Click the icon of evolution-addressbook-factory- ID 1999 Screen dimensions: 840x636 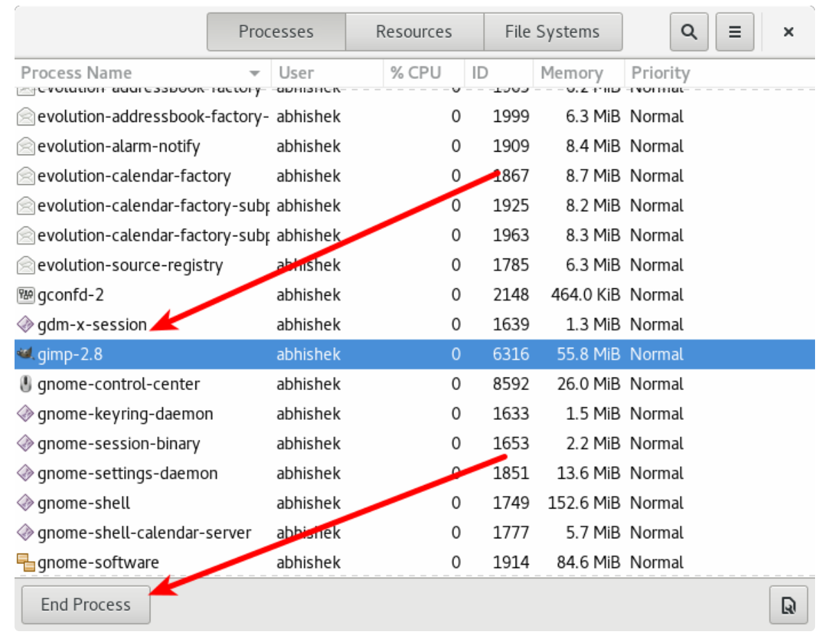[26, 117]
